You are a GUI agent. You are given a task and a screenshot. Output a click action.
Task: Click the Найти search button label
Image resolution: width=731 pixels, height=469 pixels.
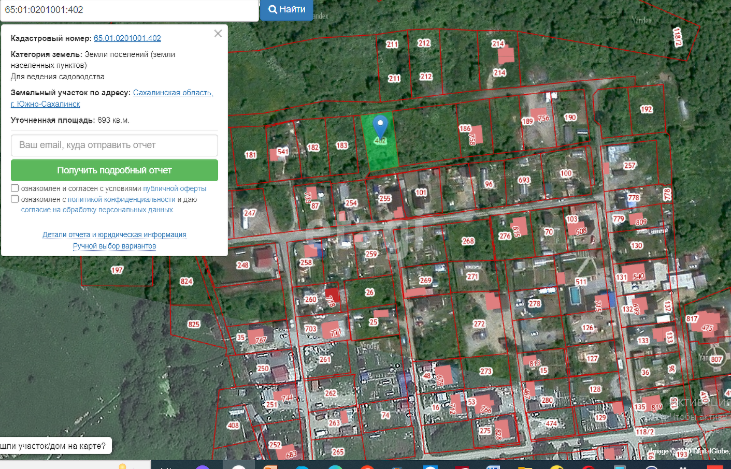[292, 9]
